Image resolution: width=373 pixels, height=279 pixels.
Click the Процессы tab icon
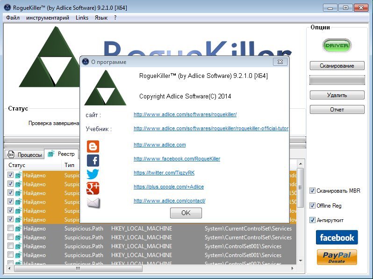click(11, 154)
